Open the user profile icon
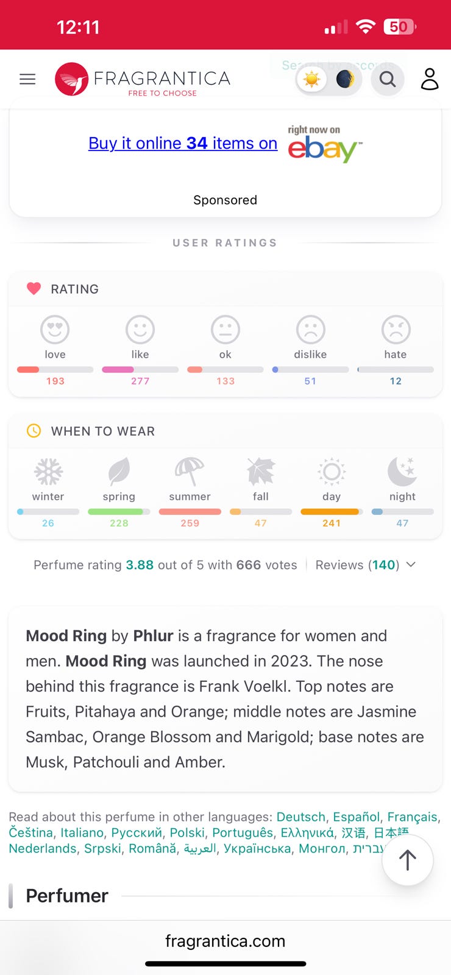451x975 pixels. 430,79
